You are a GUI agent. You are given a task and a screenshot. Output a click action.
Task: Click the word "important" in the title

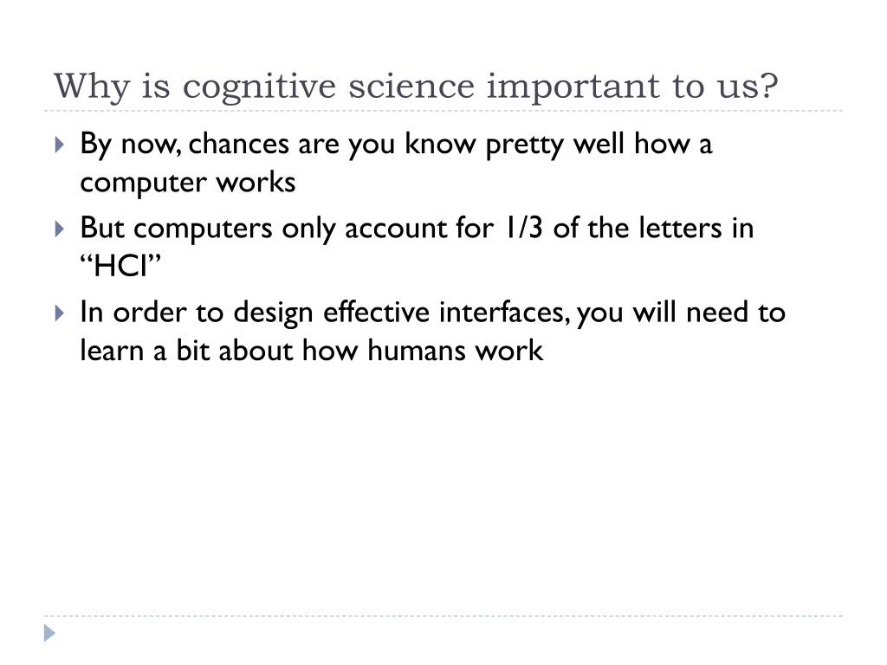point(573,88)
